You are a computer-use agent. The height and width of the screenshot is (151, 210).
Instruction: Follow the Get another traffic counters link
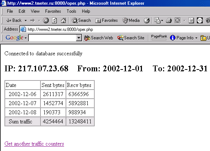click(34, 144)
